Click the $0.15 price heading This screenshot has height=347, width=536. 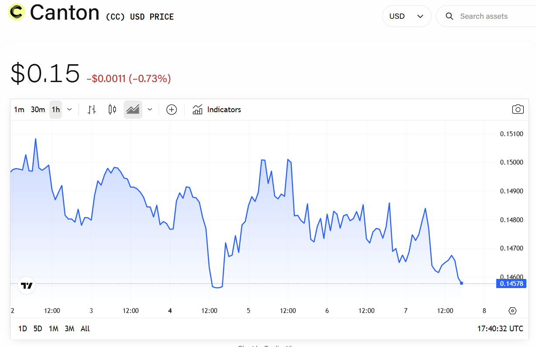[x=45, y=73]
